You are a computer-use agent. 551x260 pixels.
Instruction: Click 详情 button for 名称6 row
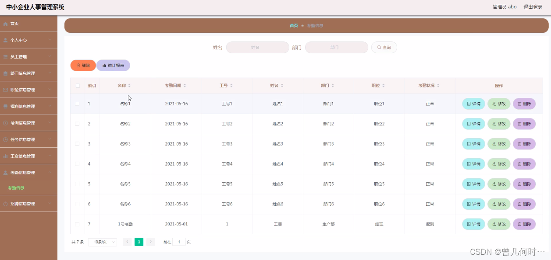click(x=473, y=204)
